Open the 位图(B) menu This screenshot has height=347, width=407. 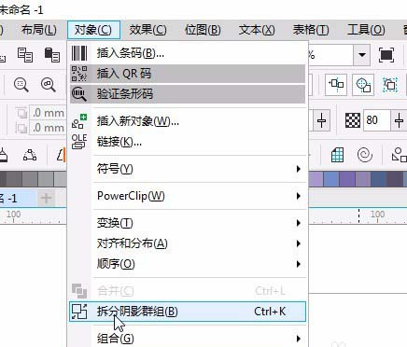[x=203, y=30]
